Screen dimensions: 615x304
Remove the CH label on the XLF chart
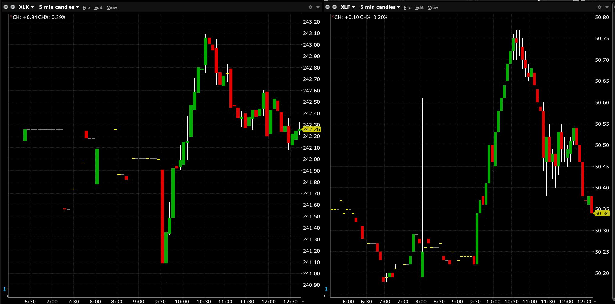[332, 17]
